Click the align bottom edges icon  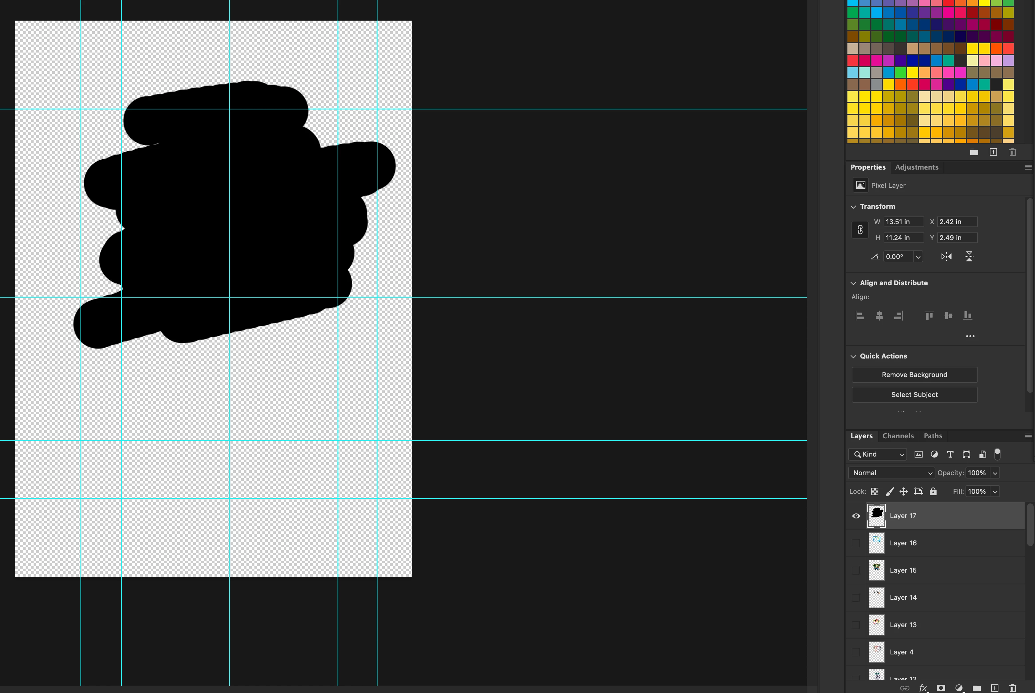[x=968, y=316]
